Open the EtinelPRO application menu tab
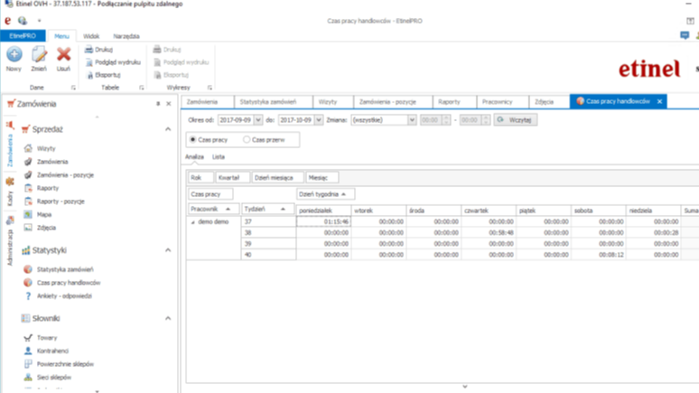This screenshot has width=699, height=393. click(x=23, y=36)
